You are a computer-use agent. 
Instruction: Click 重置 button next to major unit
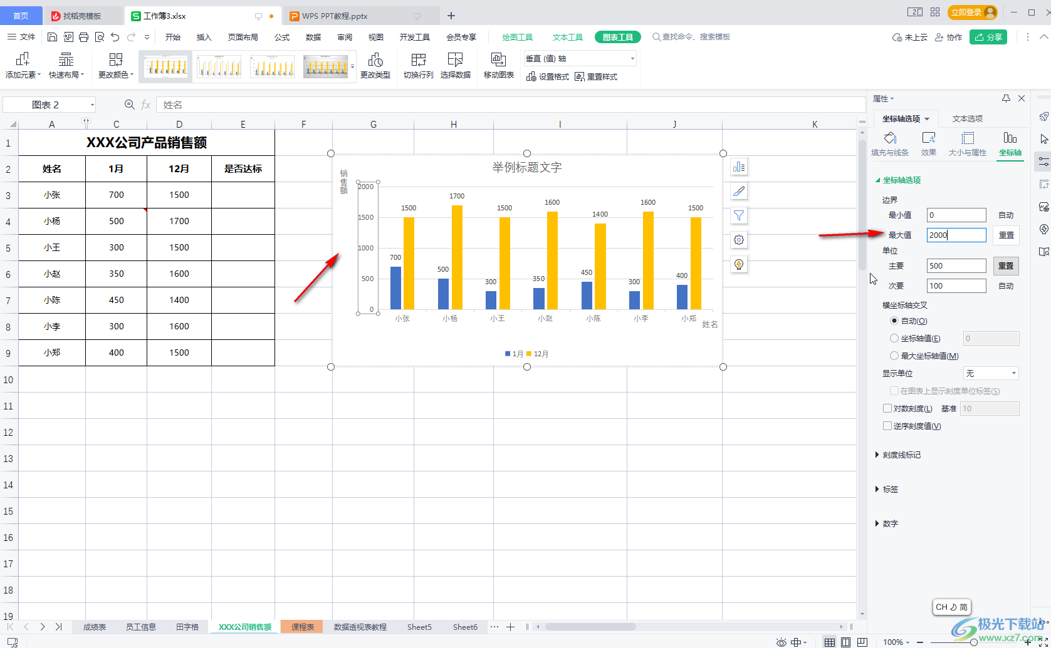(x=1007, y=265)
